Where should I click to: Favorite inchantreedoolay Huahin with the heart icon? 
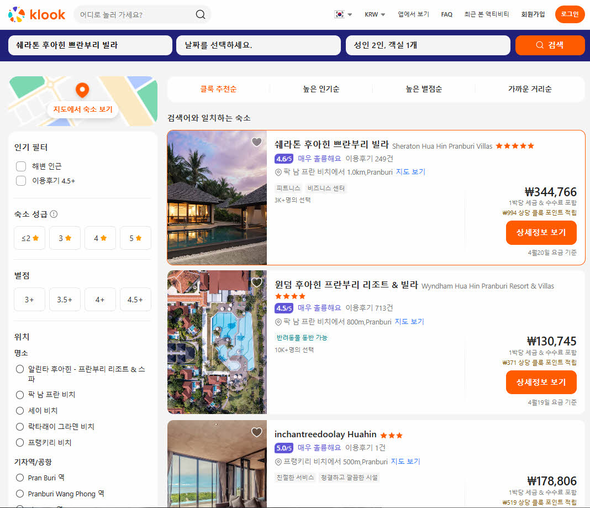[x=257, y=432]
